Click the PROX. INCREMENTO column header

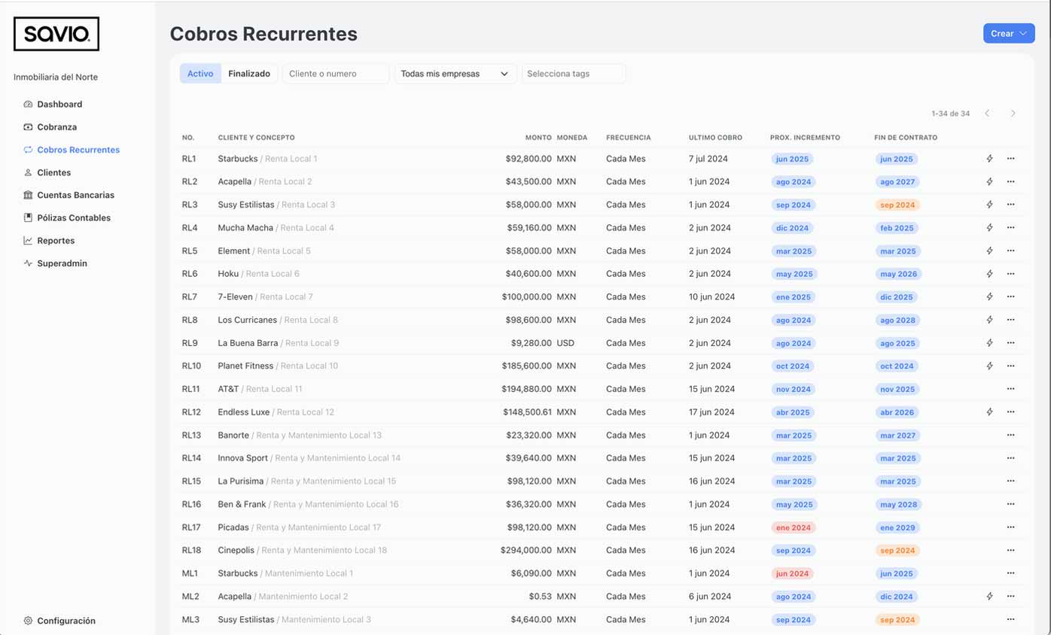(x=805, y=138)
